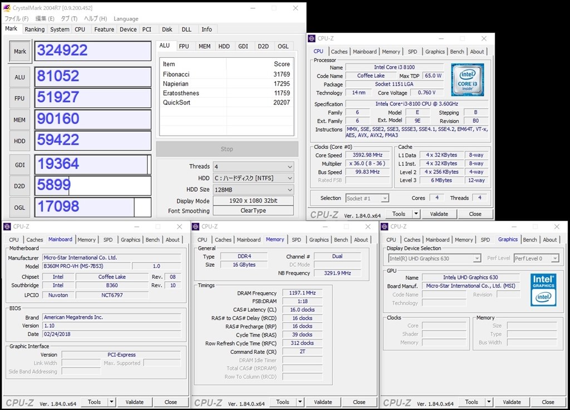Run the ALU benchmark button
The height and width of the screenshot is (410, 570).
19,77
